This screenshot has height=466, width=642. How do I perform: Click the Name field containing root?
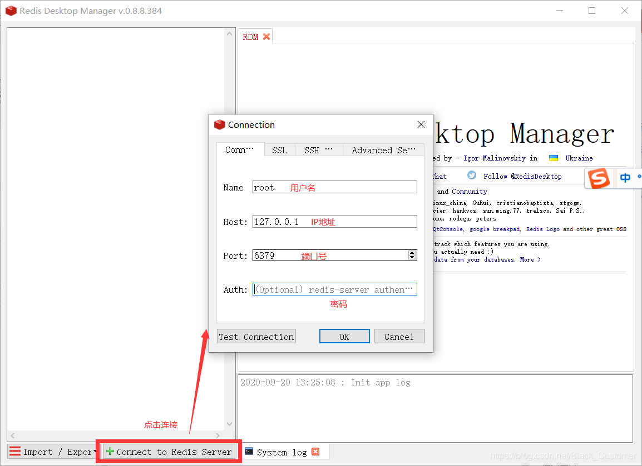coord(334,187)
